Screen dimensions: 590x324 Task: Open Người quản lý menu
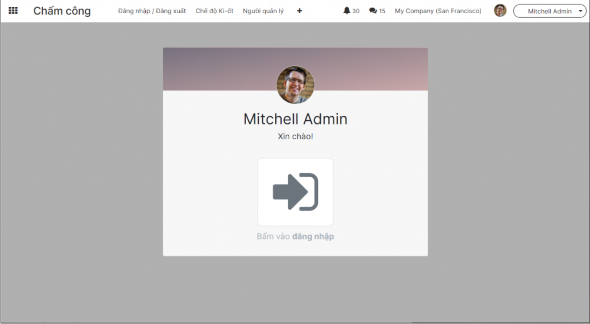[263, 11]
